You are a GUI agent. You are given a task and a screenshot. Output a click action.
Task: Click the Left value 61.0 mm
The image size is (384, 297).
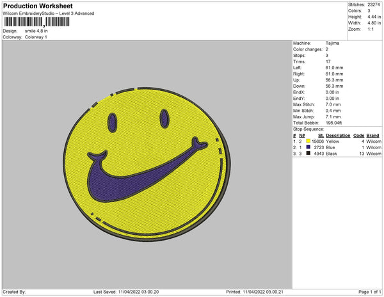334,68
